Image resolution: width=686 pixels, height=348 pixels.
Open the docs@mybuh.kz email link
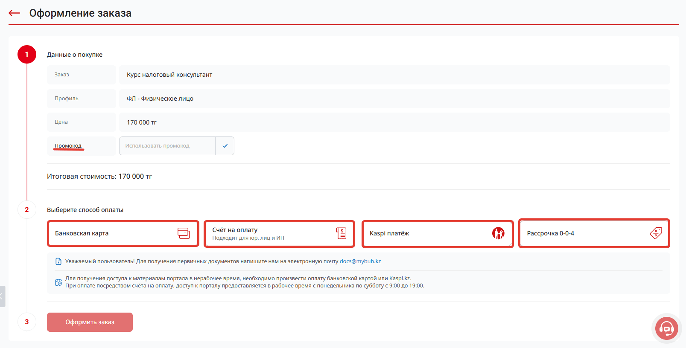[x=360, y=261]
